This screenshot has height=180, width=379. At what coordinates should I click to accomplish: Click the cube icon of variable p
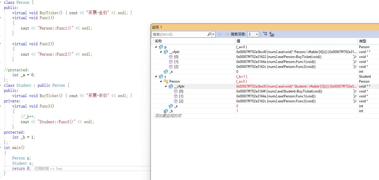tap(161, 47)
